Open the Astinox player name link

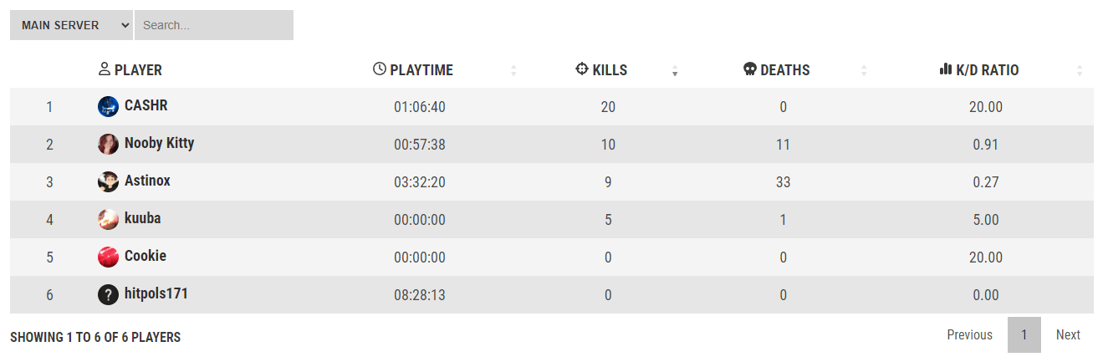(x=147, y=181)
